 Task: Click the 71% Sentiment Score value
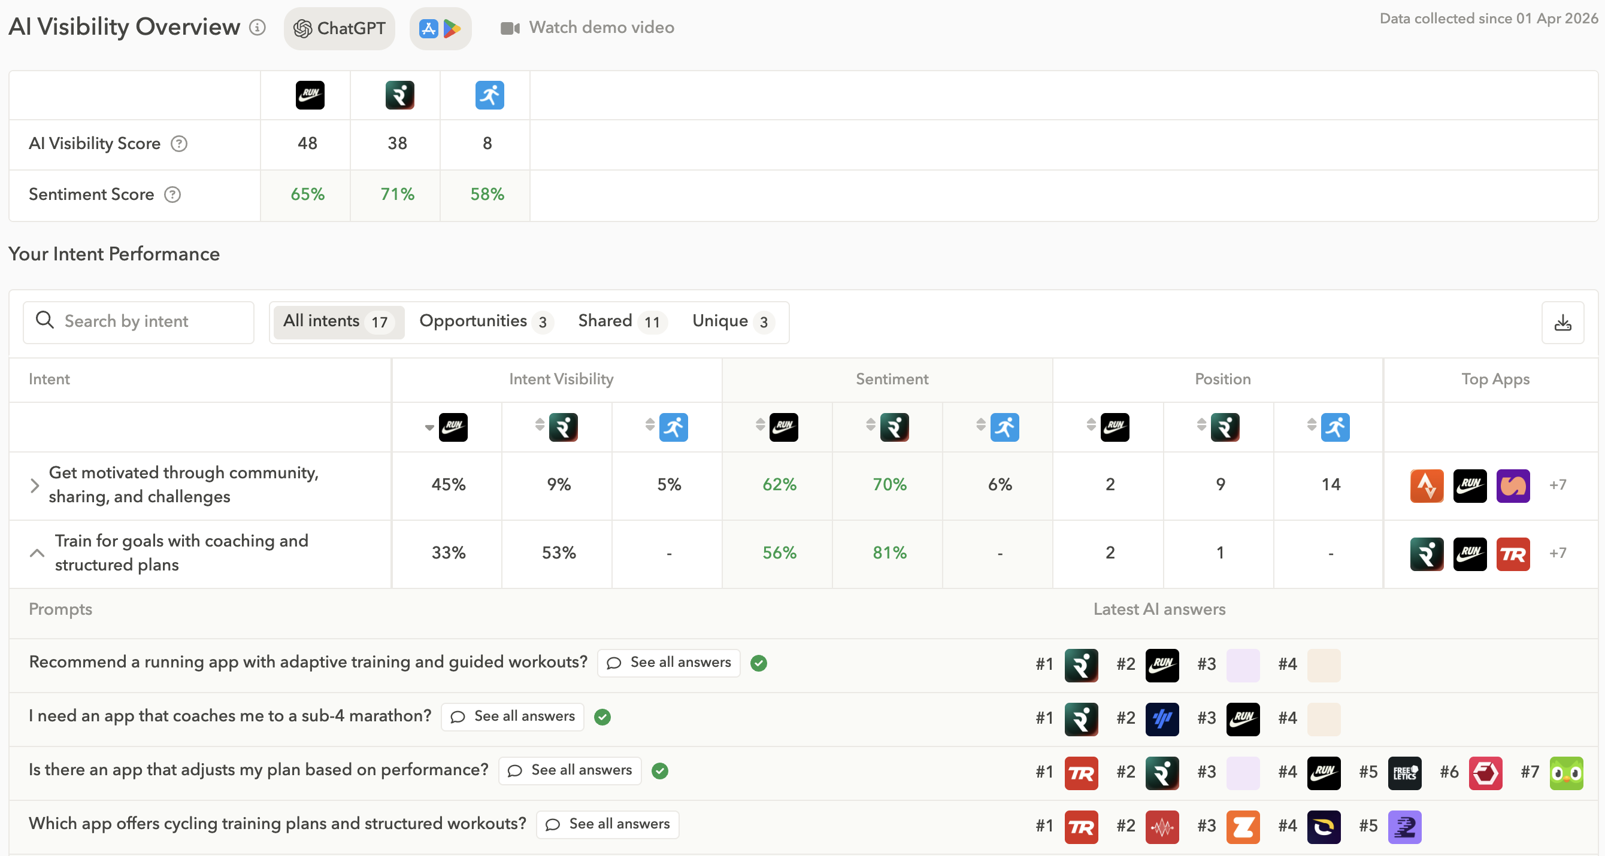(398, 195)
